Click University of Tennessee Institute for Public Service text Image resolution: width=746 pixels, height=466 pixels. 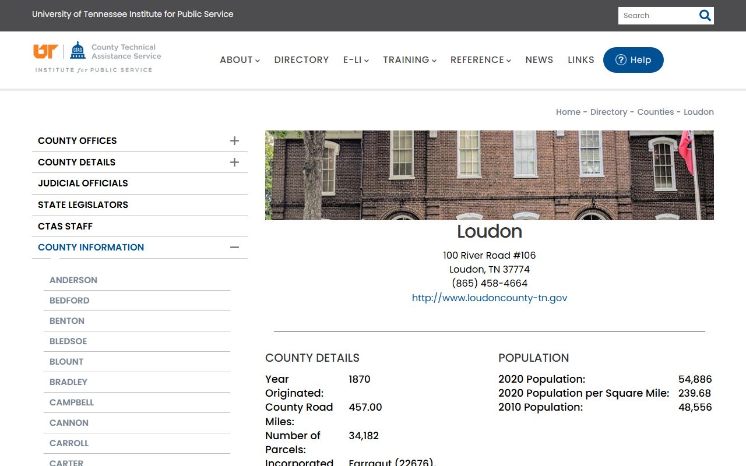pyautogui.click(x=133, y=14)
